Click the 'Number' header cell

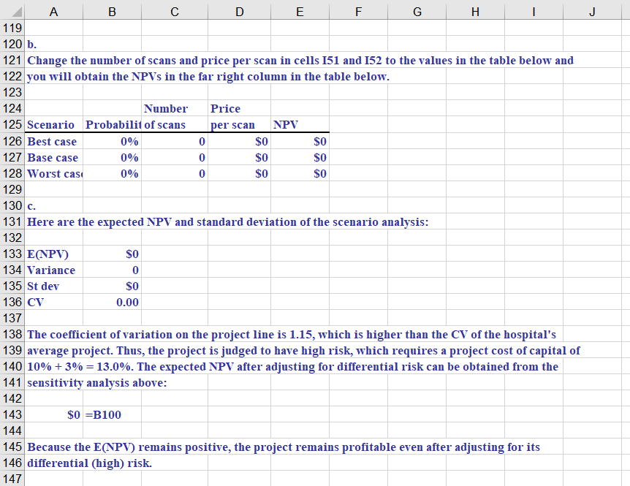[x=175, y=108]
